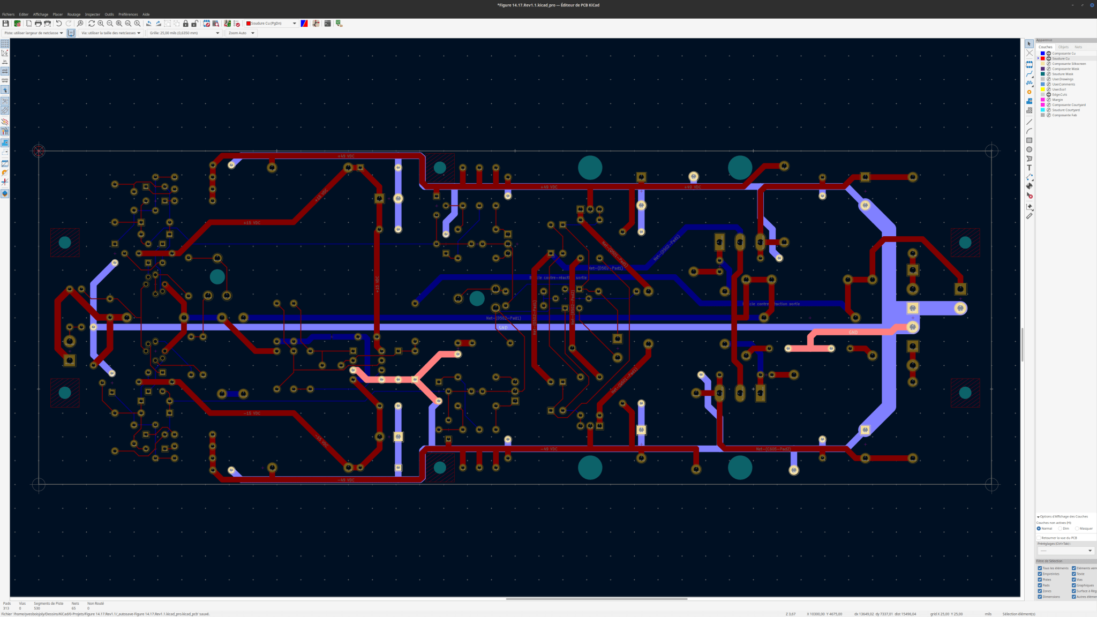The image size is (1097, 617).
Task: Click the horizontal scrollbar below canvas
Action: coord(596,599)
